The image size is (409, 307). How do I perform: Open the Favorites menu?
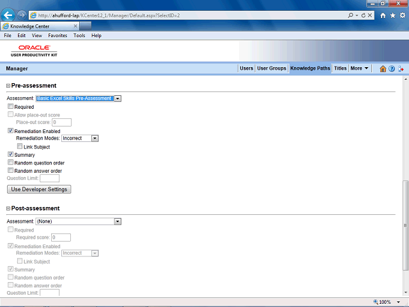[58, 36]
